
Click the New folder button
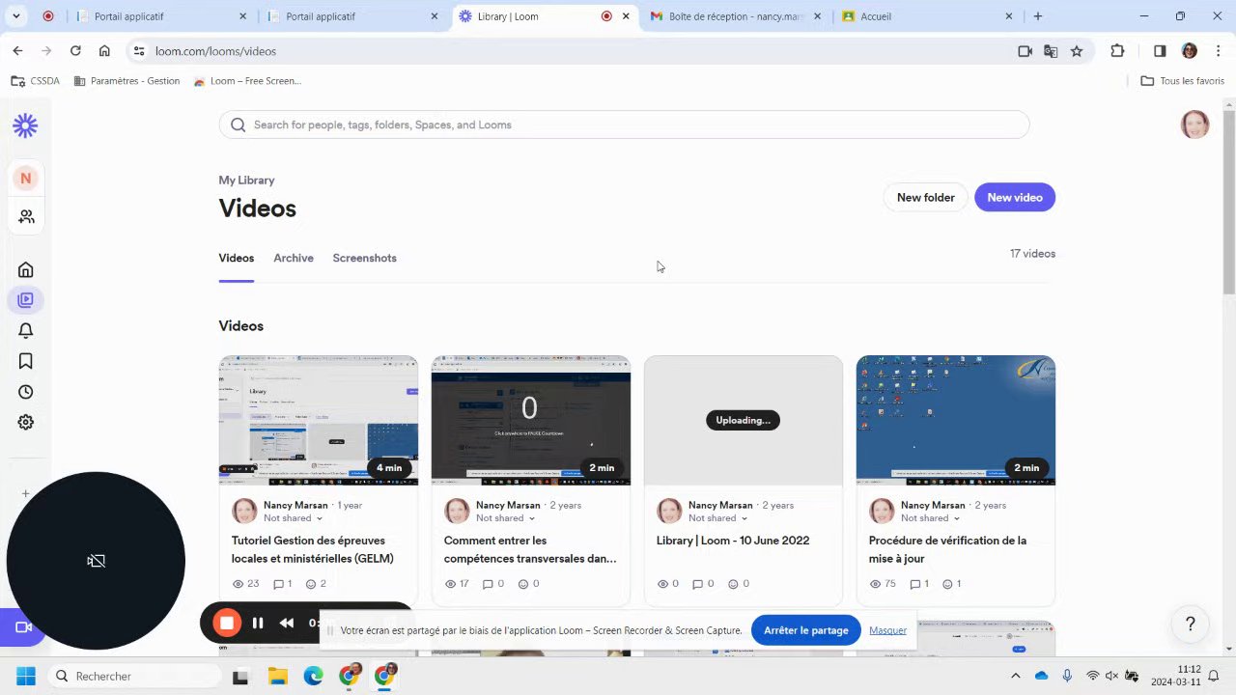[925, 198]
